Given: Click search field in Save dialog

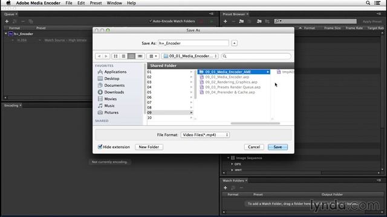Looking at the screenshot, I should click(256, 56).
